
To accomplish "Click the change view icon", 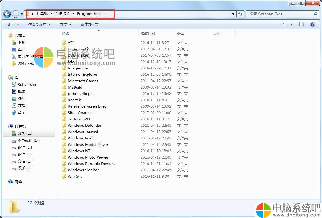I will [285, 24].
